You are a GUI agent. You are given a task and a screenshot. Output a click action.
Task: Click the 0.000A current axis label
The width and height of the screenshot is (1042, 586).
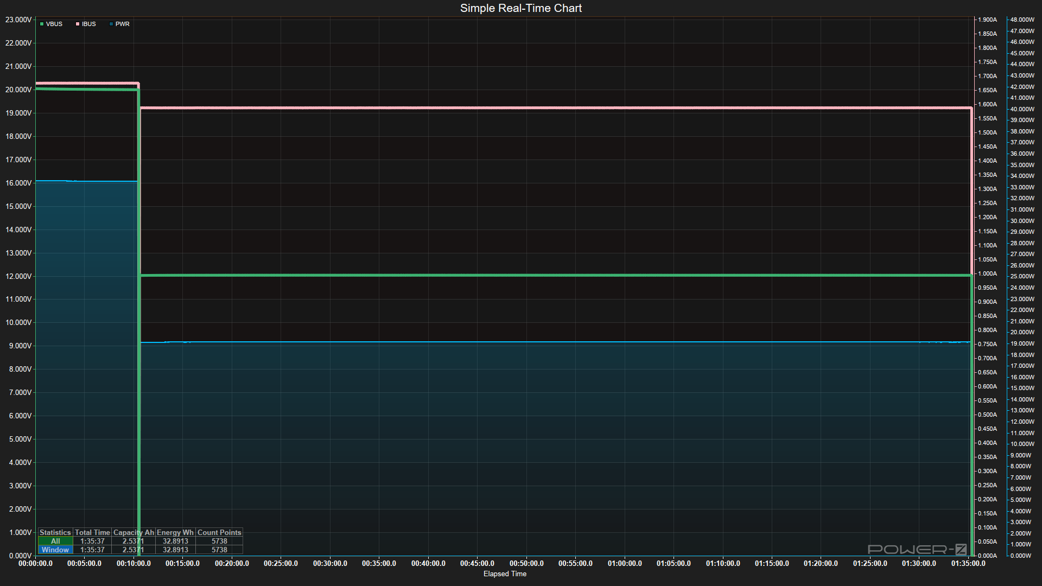coord(987,556)
